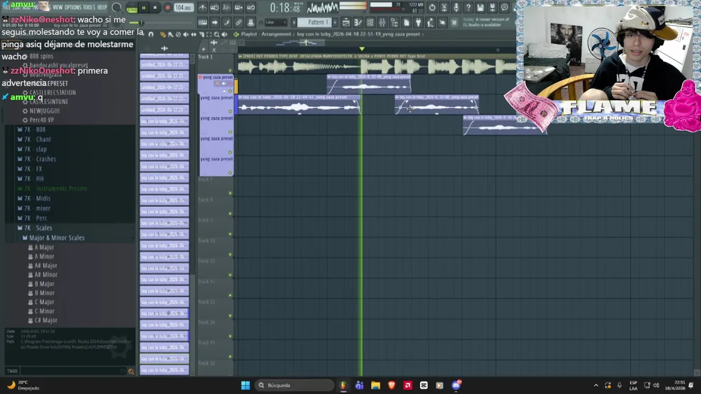Mute Track 7 with its green dot
Viewport: 701px width, 394px height.
(230, 193)
